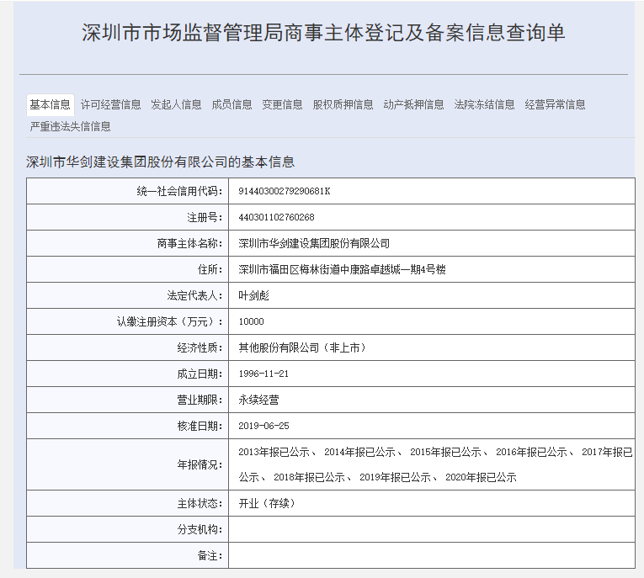Viewport: 644px width, 578px height.
Task: Open the 许可经营信息 tab
Action: tap(110, 104)
